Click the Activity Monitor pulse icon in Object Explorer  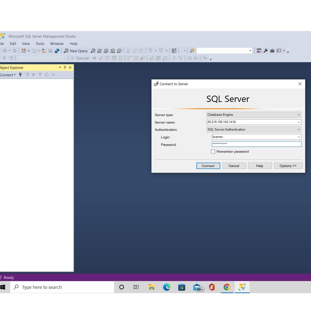(53, 75)
